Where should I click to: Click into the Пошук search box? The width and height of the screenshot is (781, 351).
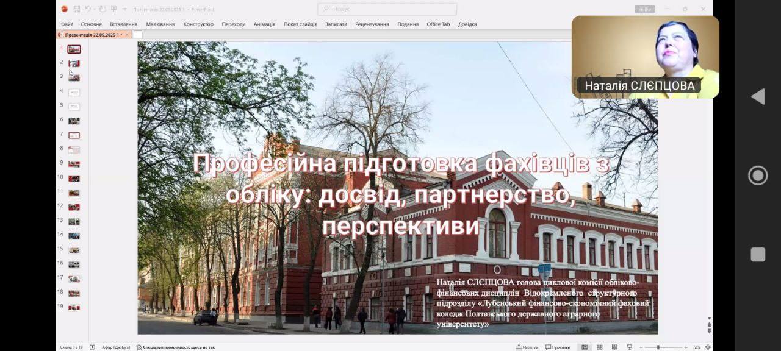pos(387,9)
